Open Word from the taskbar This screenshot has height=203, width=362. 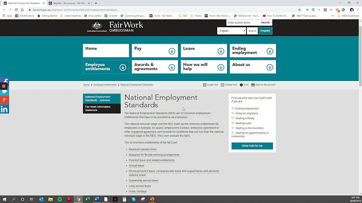pyautogui.click(x=97, y=199)
